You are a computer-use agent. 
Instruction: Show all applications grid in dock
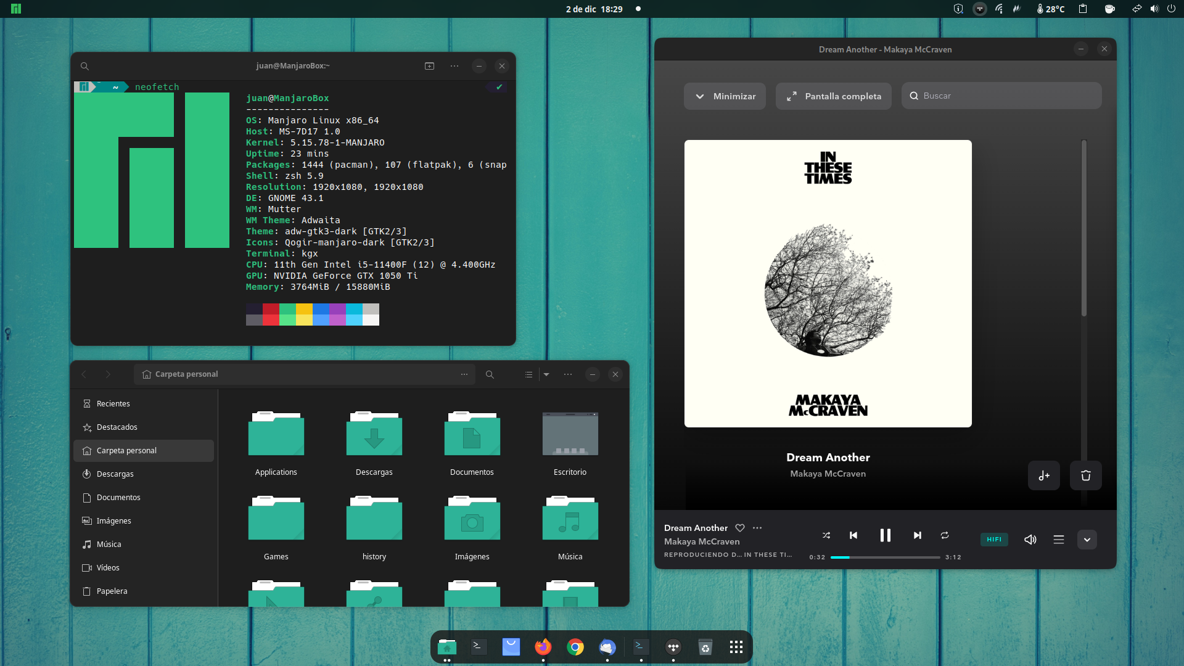click(x=736, y=647)
